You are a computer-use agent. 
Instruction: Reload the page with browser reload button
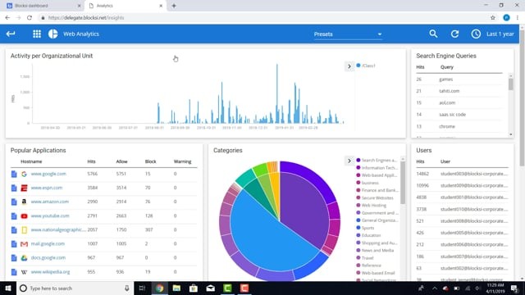(x=30, y=18)
